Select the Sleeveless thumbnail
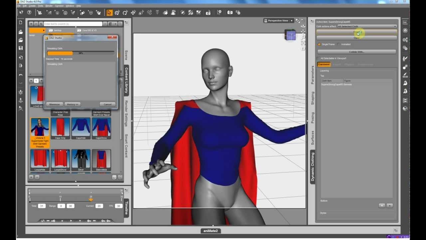 click(x=102, y=160)
